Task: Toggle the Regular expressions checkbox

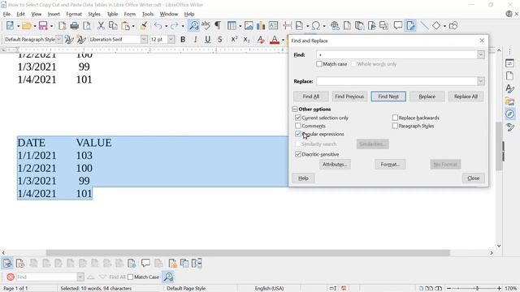Action: 298,134
